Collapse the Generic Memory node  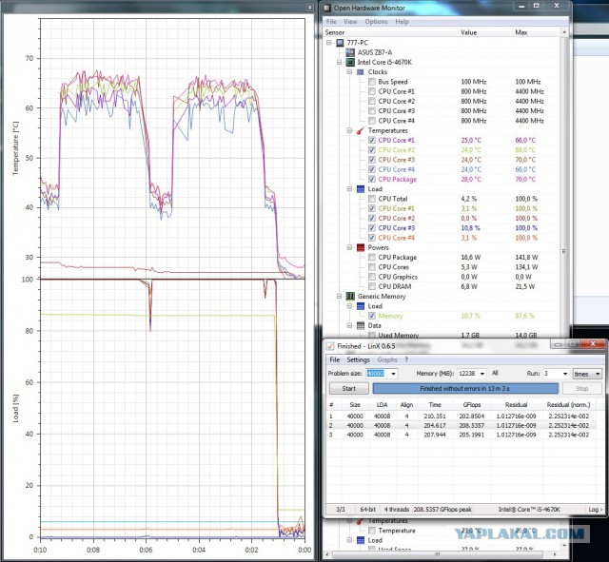pos(339,296)
